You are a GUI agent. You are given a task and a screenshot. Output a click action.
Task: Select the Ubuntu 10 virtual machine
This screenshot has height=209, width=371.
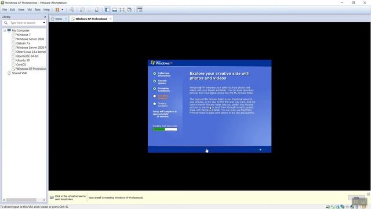click(x=23, y=60)
